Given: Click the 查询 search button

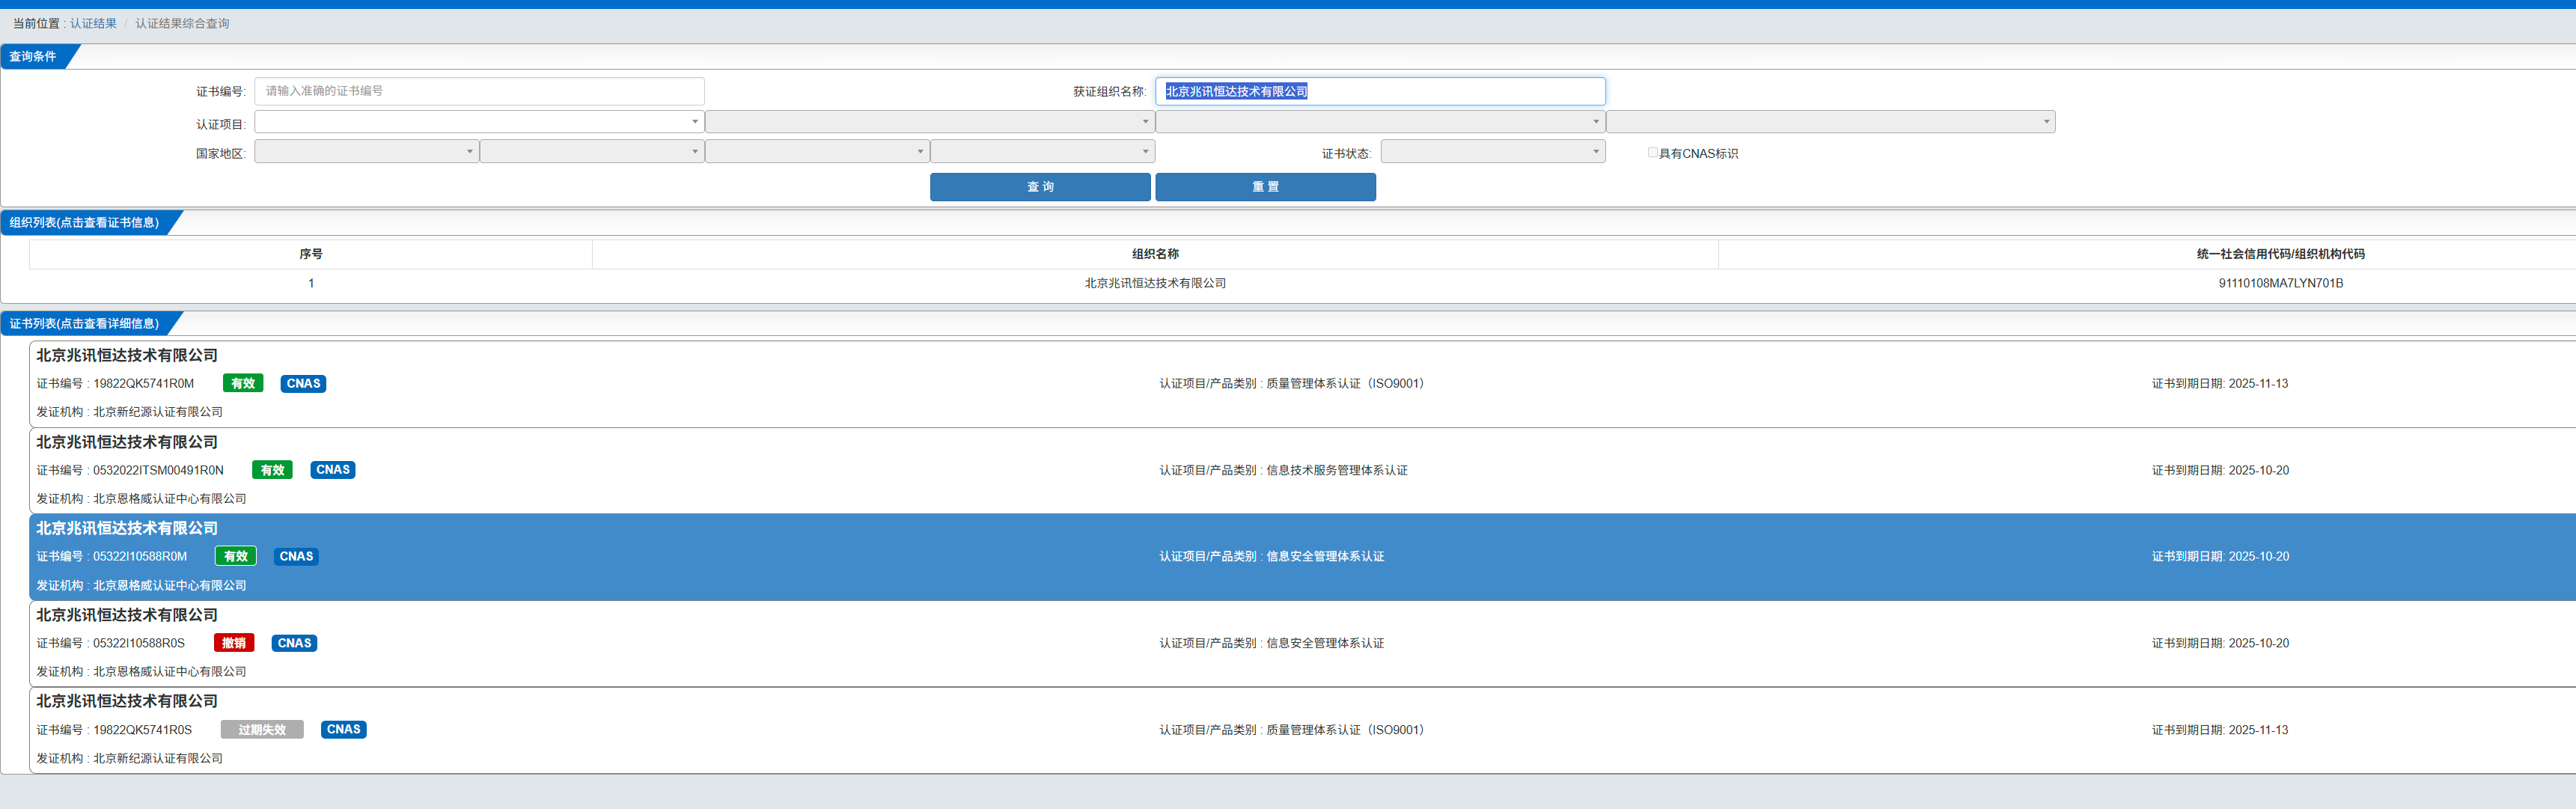Looking at the screenshot, I should (x=1040, y=187).
